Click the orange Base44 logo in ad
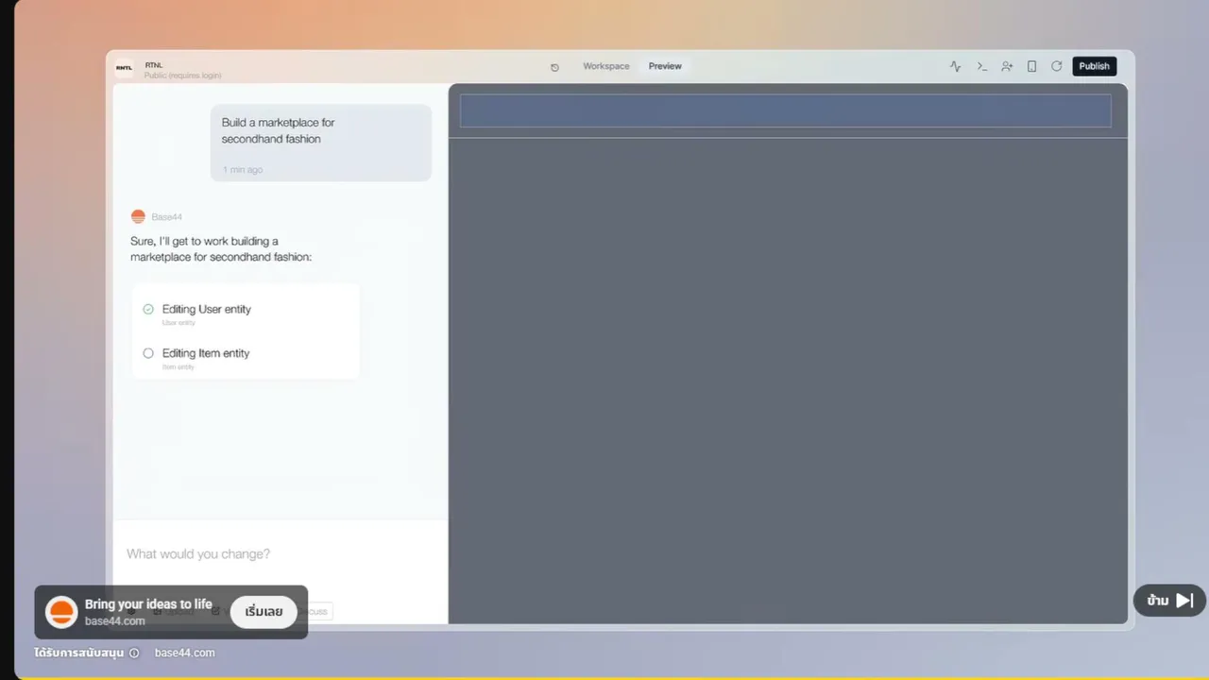The image size is (1209, 680). coord(61,612)
